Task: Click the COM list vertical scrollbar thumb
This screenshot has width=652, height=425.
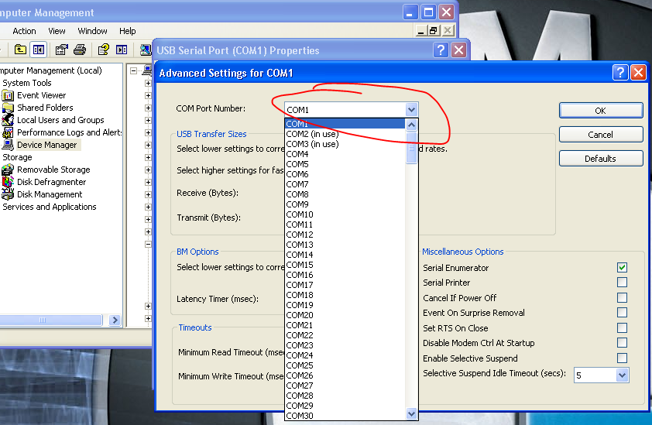Action: pyautogui.click(x=411, y=148)
